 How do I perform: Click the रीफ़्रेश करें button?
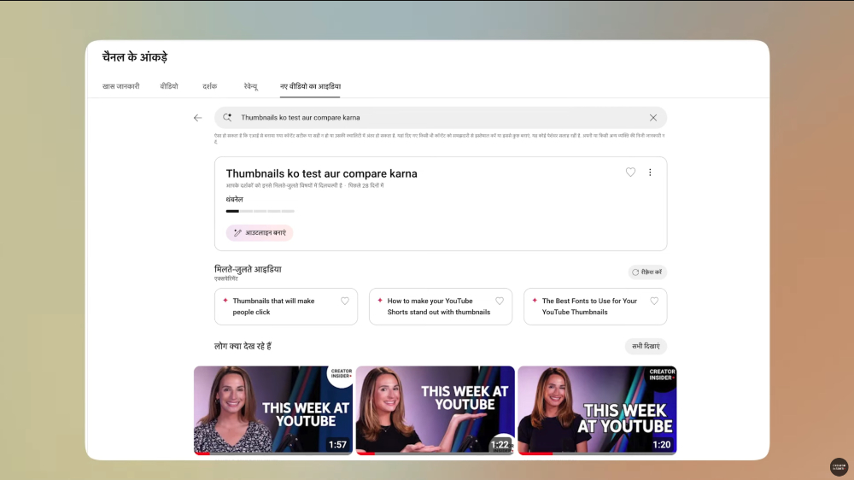pyautogui.click(x=646, y=272)
